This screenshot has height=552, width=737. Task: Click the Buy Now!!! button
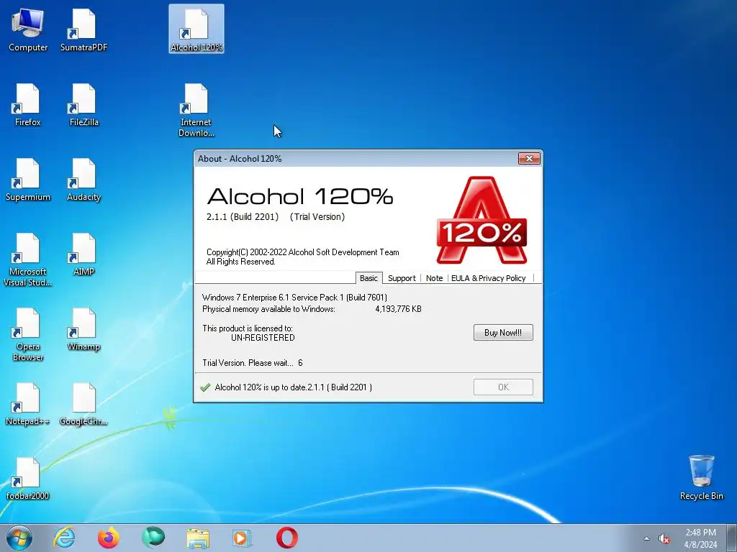[x=503, y=332]
